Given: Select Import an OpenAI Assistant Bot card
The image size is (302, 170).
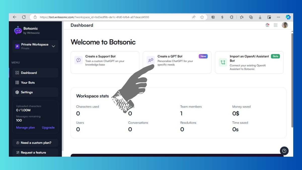Looking at the screenshot, I should pyautogui.click(x=249, y=62).
